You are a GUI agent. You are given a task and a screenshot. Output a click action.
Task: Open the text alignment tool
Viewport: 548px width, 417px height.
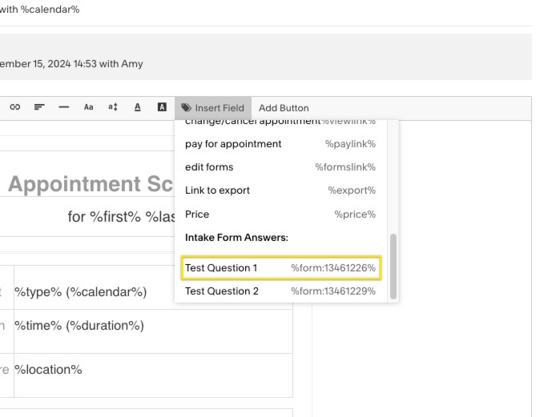[39, 107]
